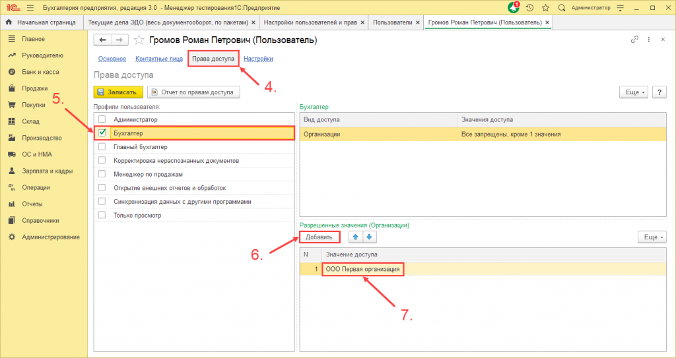This screenshot has width=676, height=358.
Task: Click the 1C logo icon
Action: coord(13,8)
